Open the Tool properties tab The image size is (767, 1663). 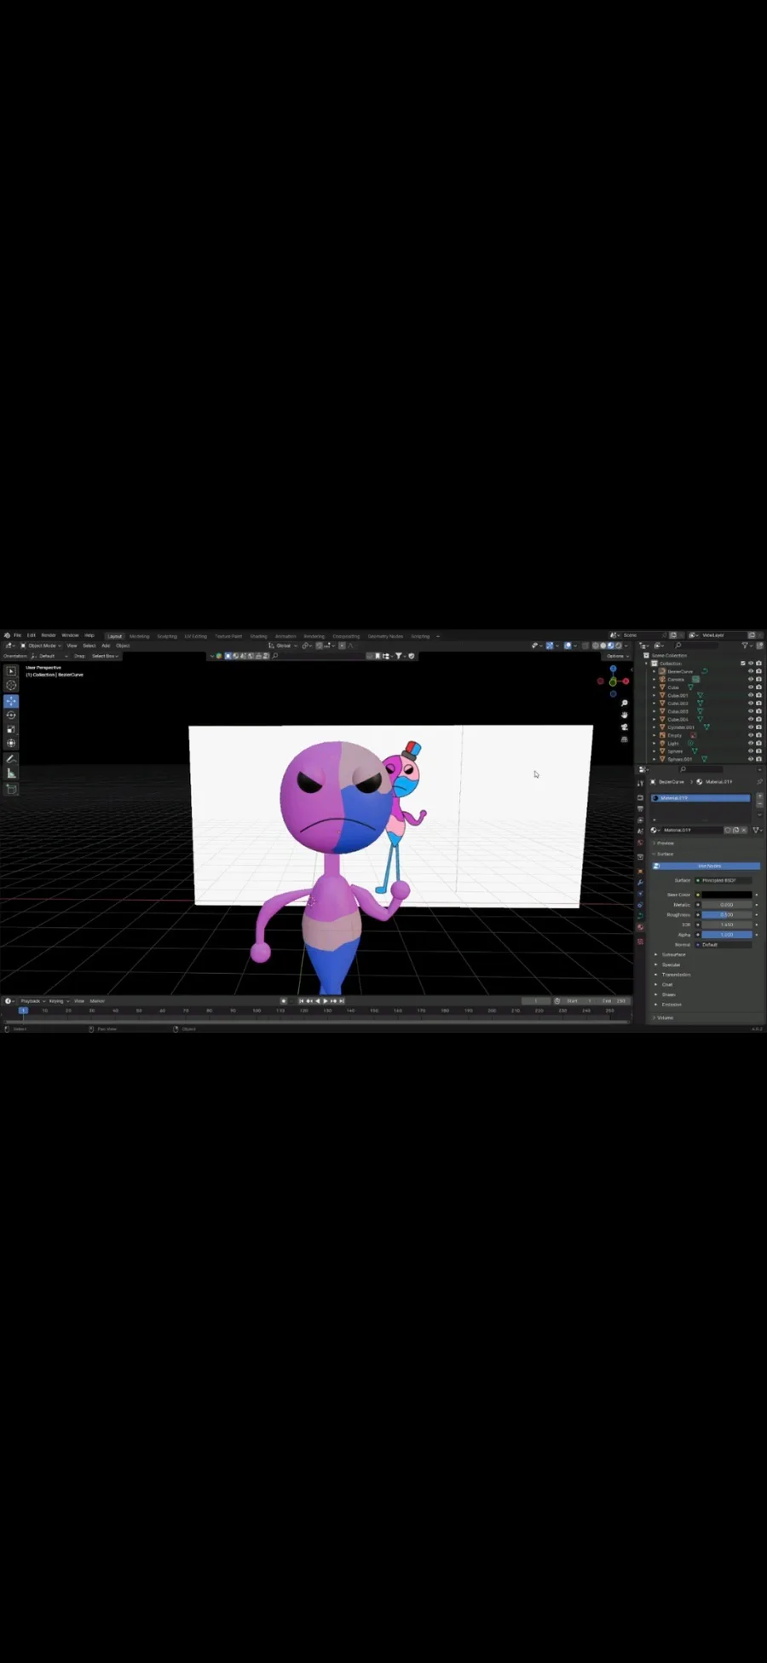[640, 783]
